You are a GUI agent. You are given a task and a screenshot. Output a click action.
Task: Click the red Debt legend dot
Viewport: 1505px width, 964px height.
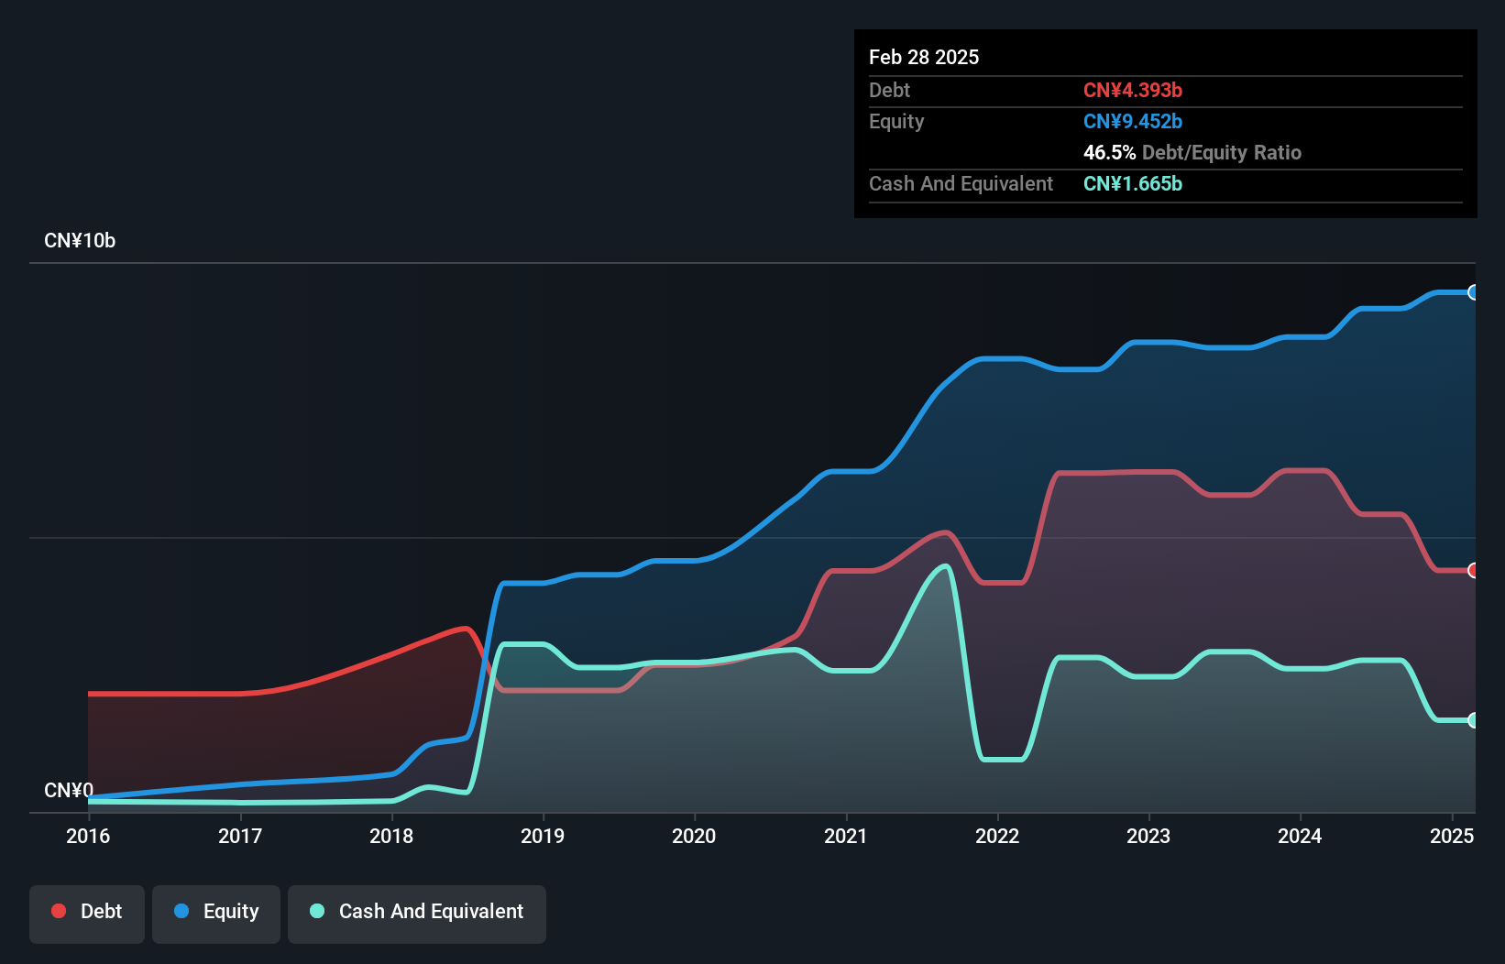coord(59,911)
